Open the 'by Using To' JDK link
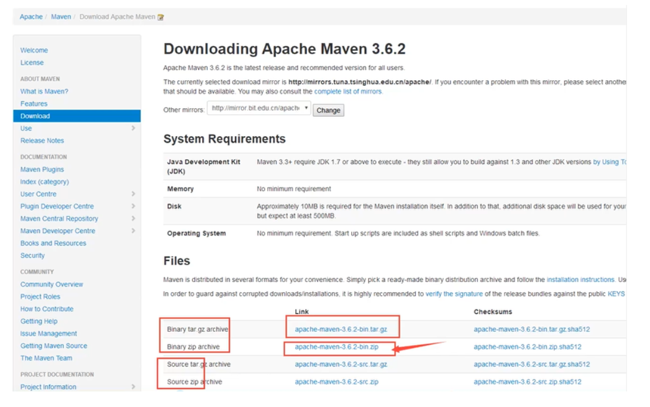 click(610, 162)
